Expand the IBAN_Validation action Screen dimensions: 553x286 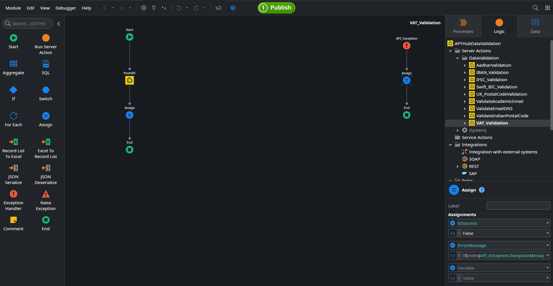465,73
